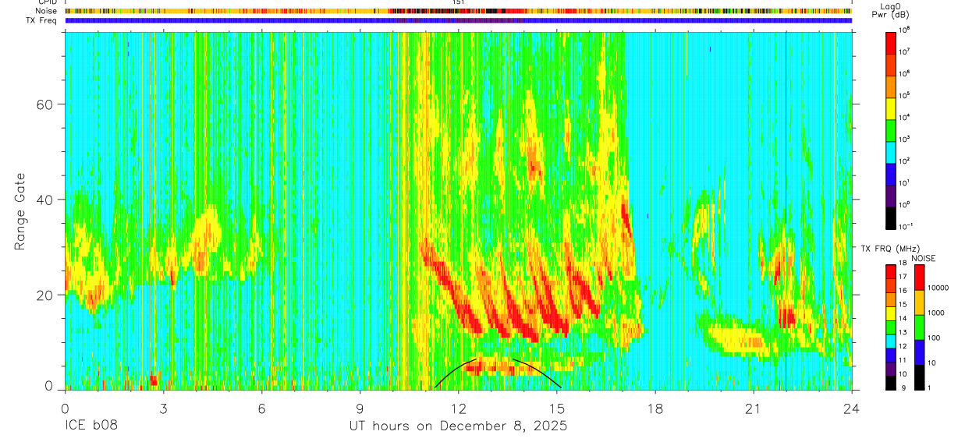958x442 pixels.
Task: Click the 'TX Freq' strip label
Action: [41, 20]
